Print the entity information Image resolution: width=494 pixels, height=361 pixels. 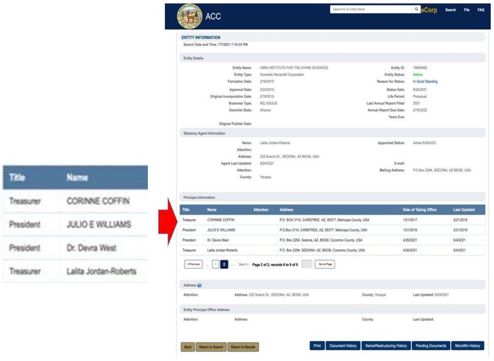(x=317, y=346)
